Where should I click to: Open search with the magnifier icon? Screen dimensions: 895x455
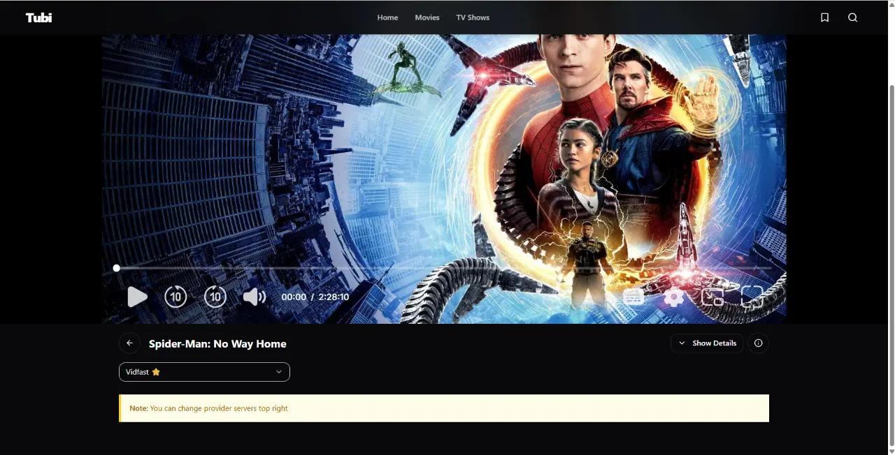(x=852, y=17)
